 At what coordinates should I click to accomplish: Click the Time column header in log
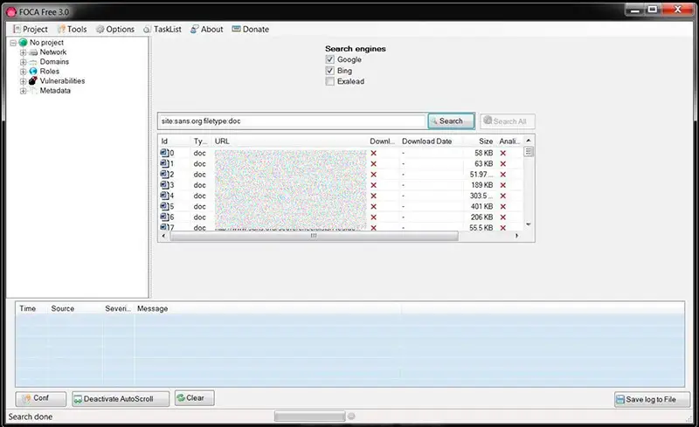point(31,308)
